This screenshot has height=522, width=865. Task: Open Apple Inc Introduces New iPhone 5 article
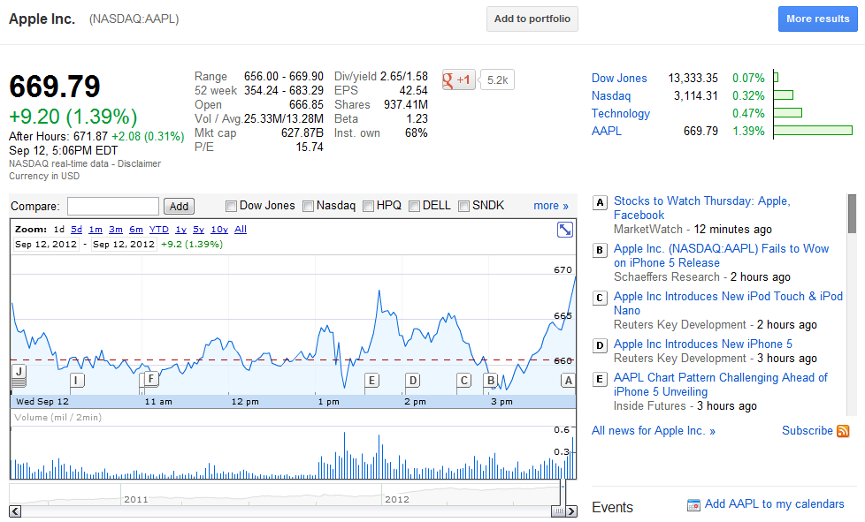(x=703, y=344)
